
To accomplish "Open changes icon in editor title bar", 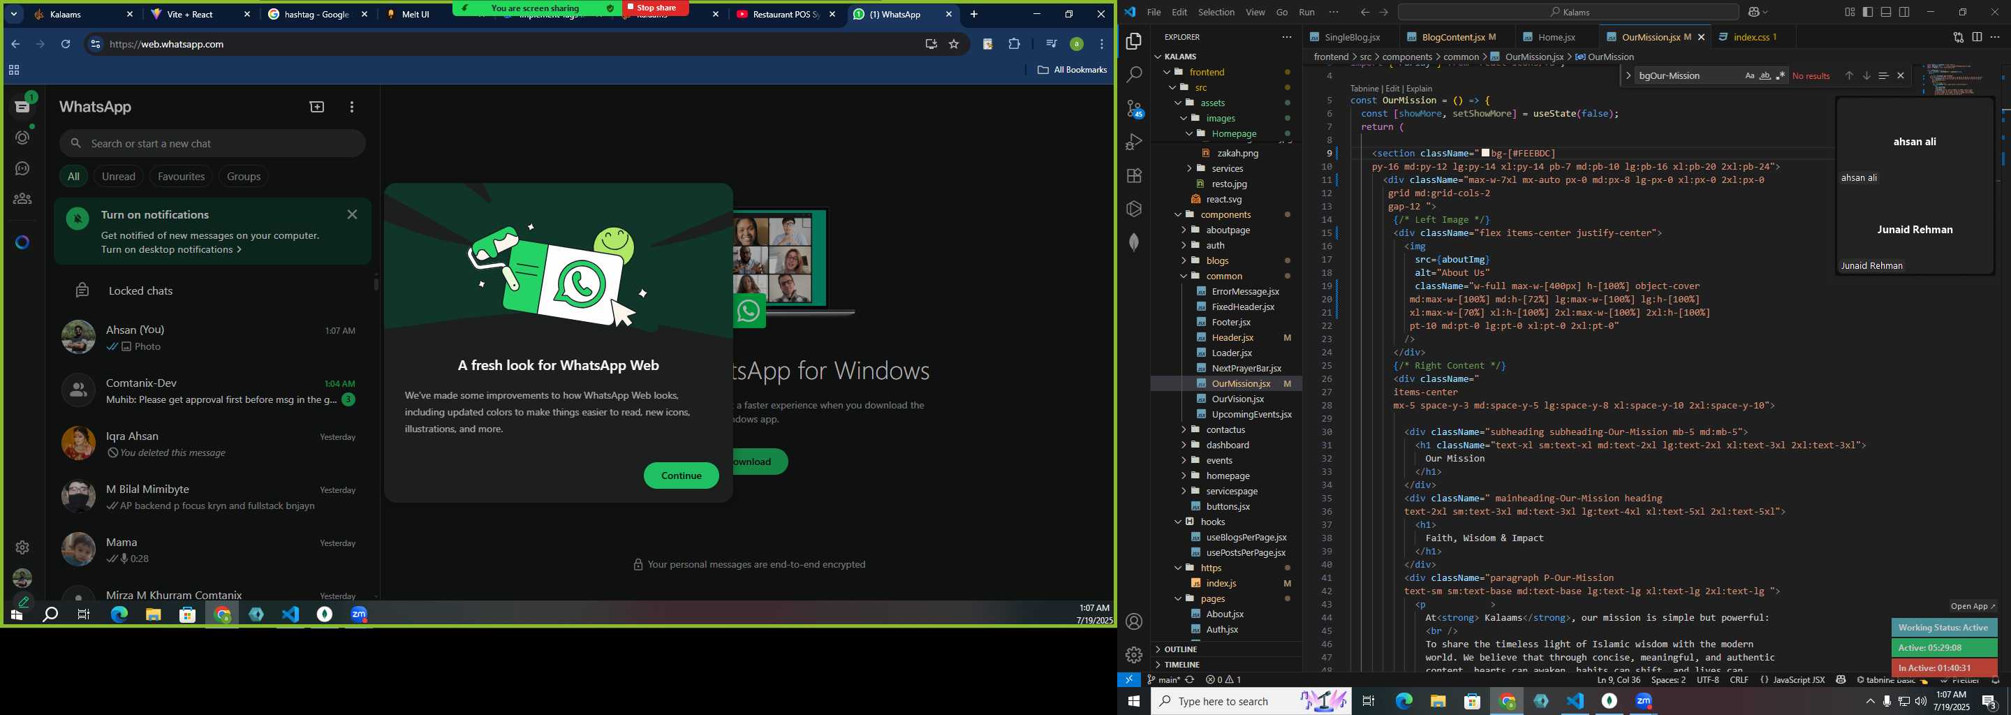I will tap(1958, 37).
